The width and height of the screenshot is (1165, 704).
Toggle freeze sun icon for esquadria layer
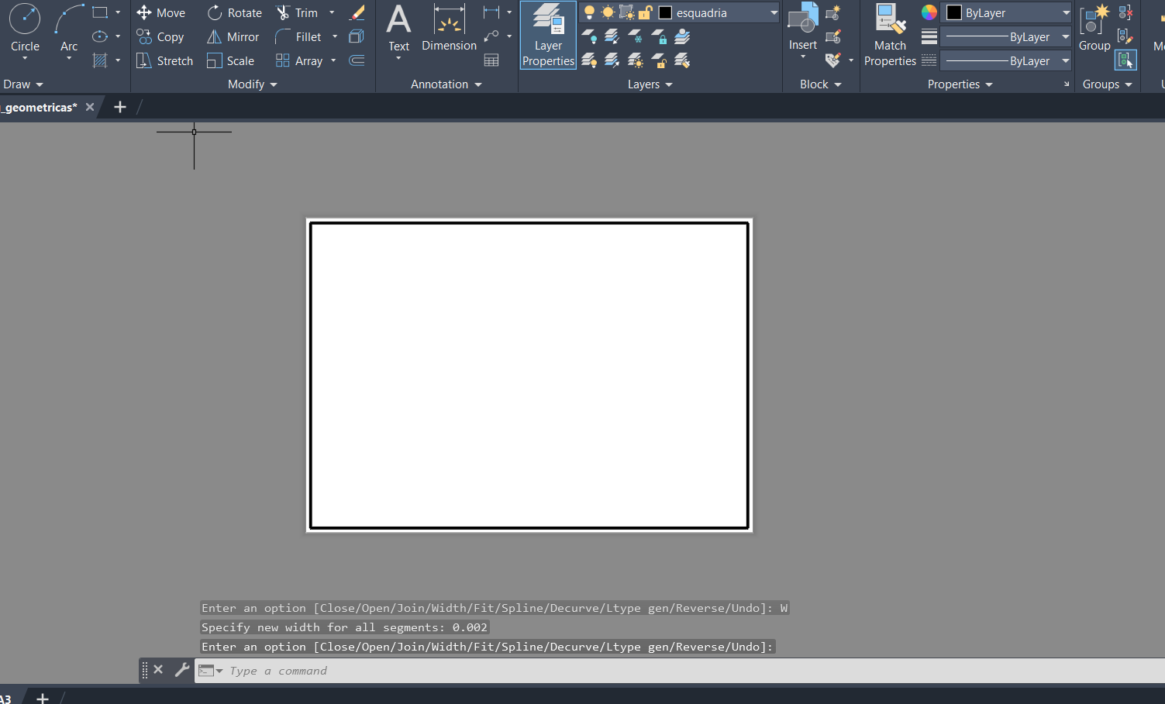coord(608,13)
